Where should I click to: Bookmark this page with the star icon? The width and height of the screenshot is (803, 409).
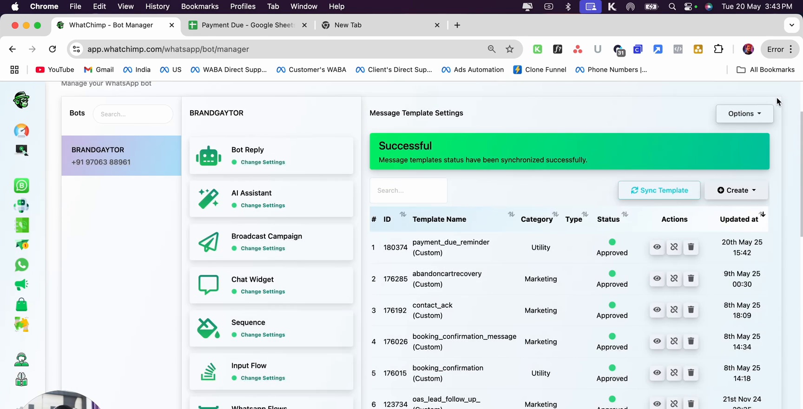coord(510,49)
